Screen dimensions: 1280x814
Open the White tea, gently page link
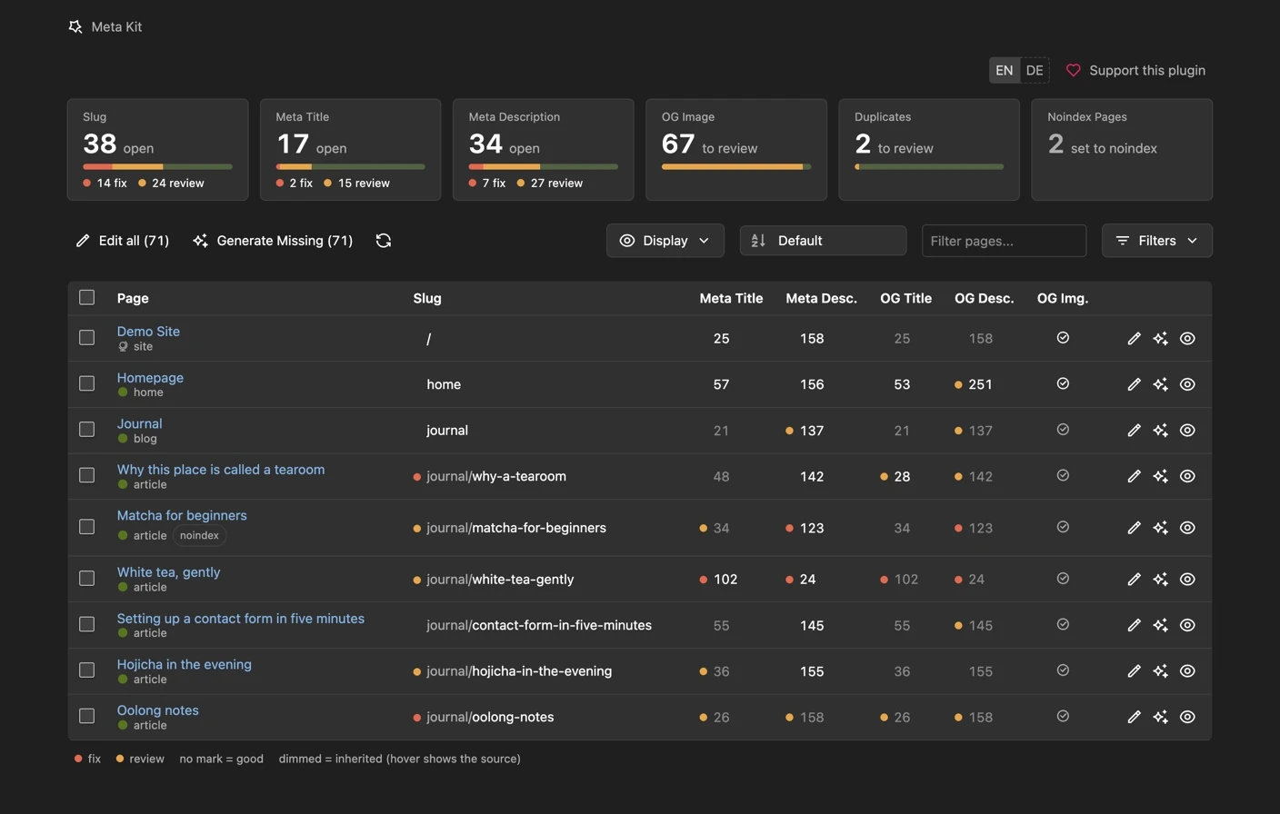click(168, 572)
